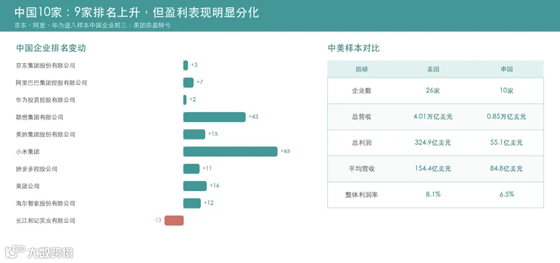The height and width of the screenshot is (263, 560).
Task: Click the 美的集团 +15 bar
Action: click(x=194, y=134)
